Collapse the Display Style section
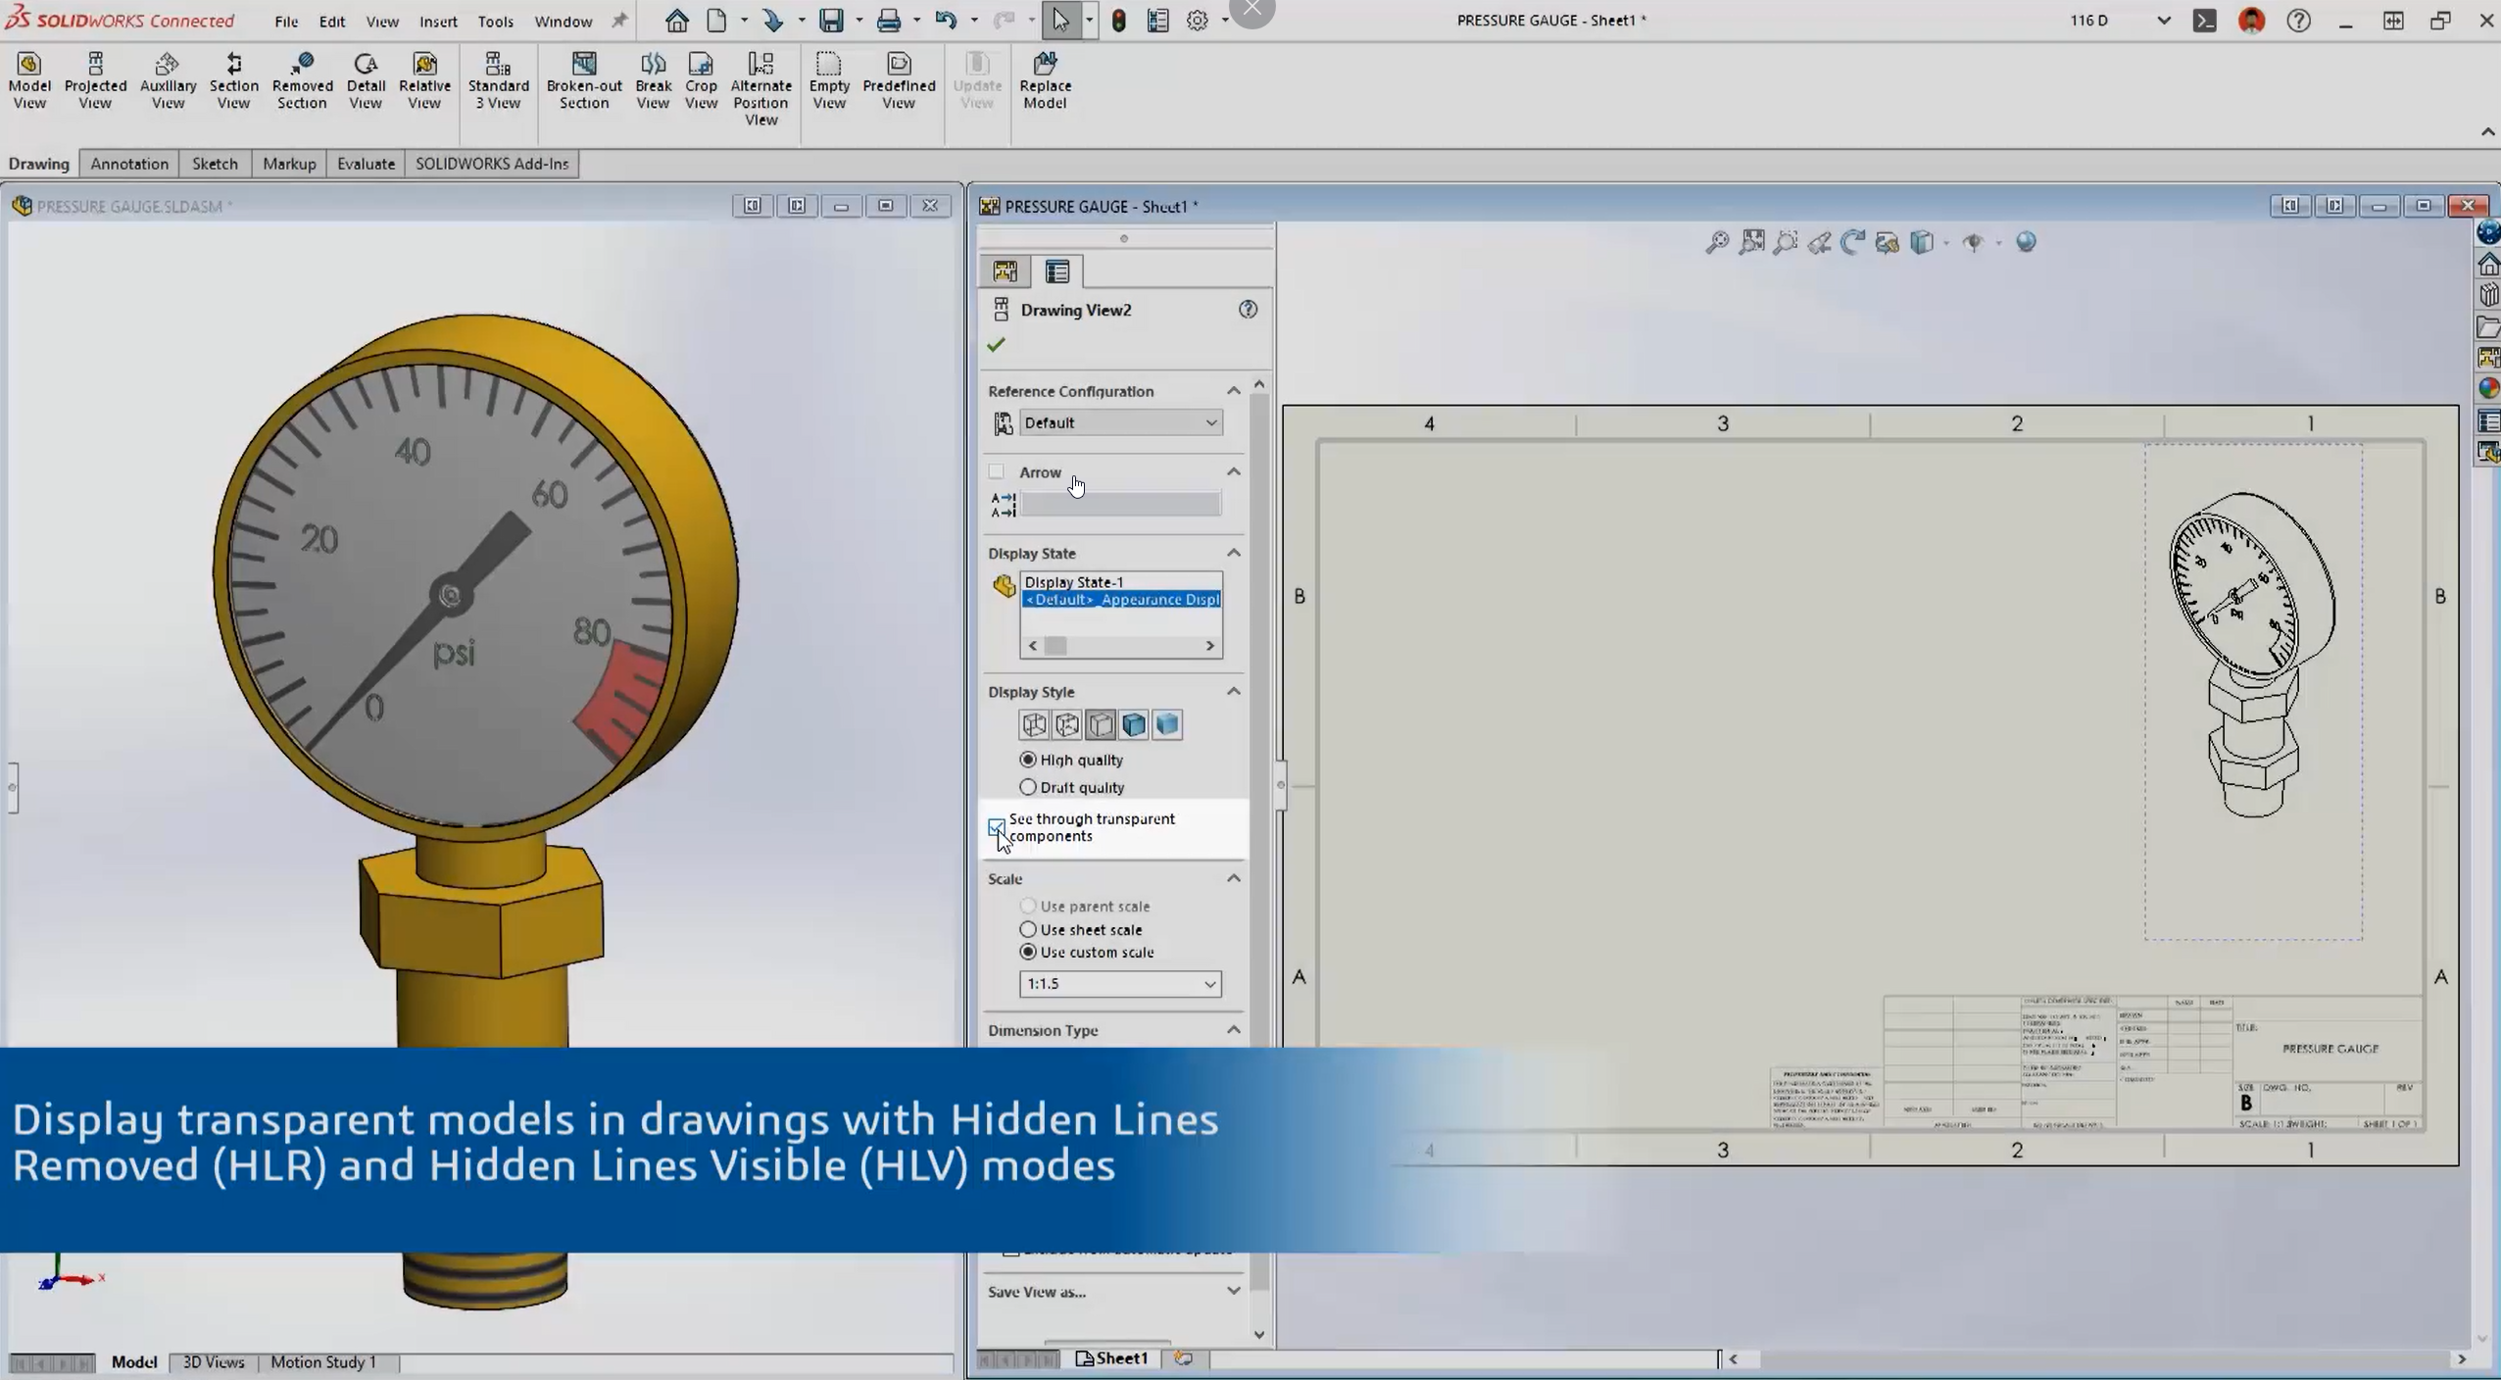The image size is (2501, 1380). tap(1234, 691)
